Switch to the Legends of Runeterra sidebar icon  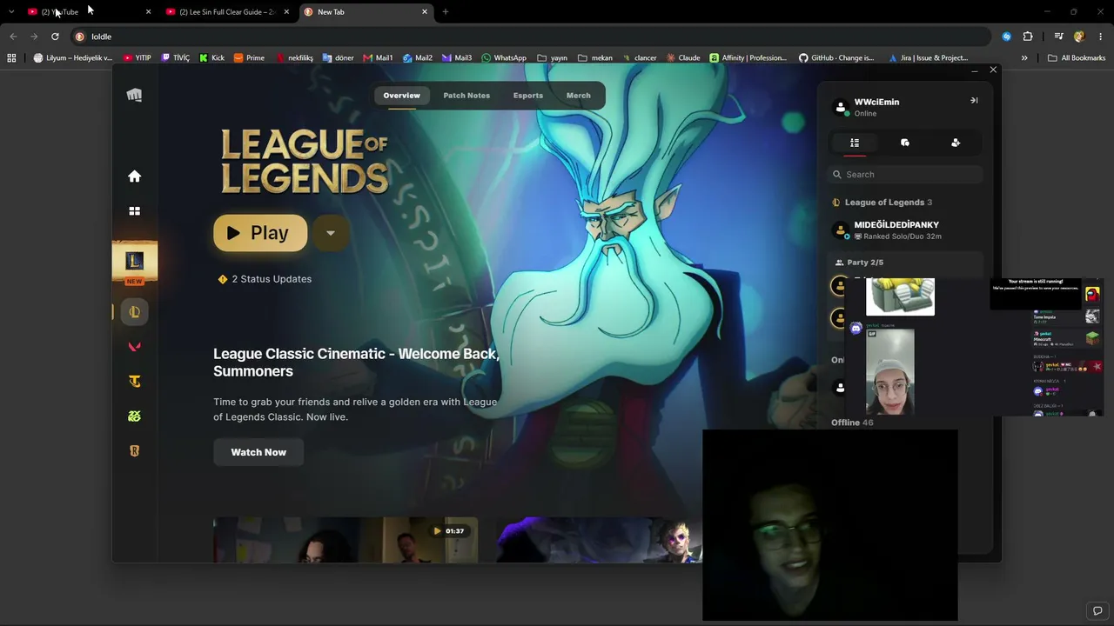point(134,451)
